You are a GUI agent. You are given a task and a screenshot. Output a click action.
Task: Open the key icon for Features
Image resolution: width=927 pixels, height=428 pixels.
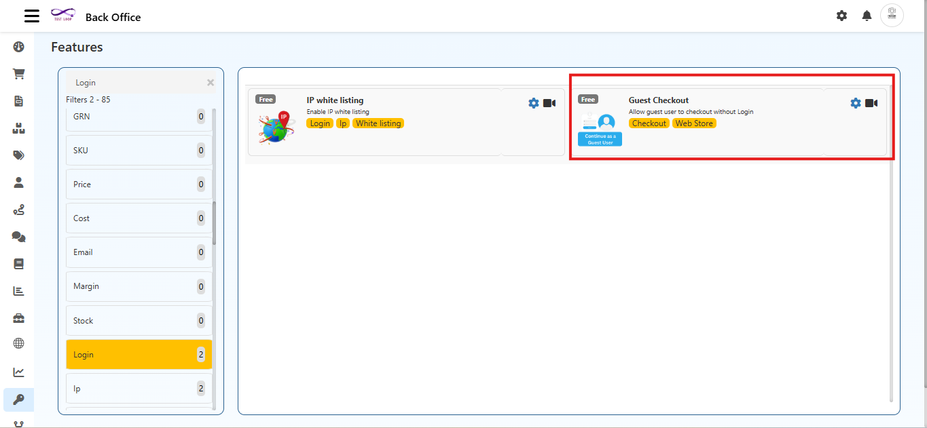tap(18, 400)
